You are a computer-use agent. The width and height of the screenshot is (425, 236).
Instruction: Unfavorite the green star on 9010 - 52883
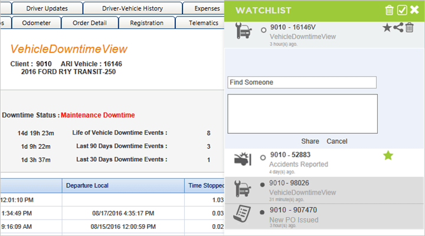388,156
